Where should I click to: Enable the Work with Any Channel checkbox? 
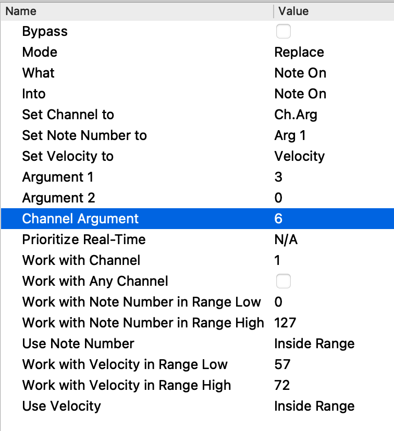pyautogui.click(x=283, y=282)
